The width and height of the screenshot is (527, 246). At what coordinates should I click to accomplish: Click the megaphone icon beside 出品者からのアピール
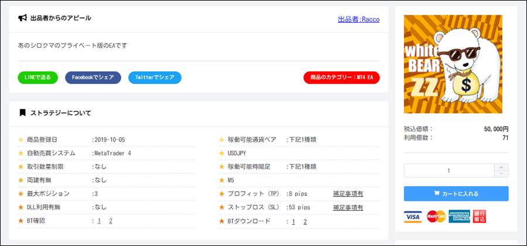[x=22, y=18]
